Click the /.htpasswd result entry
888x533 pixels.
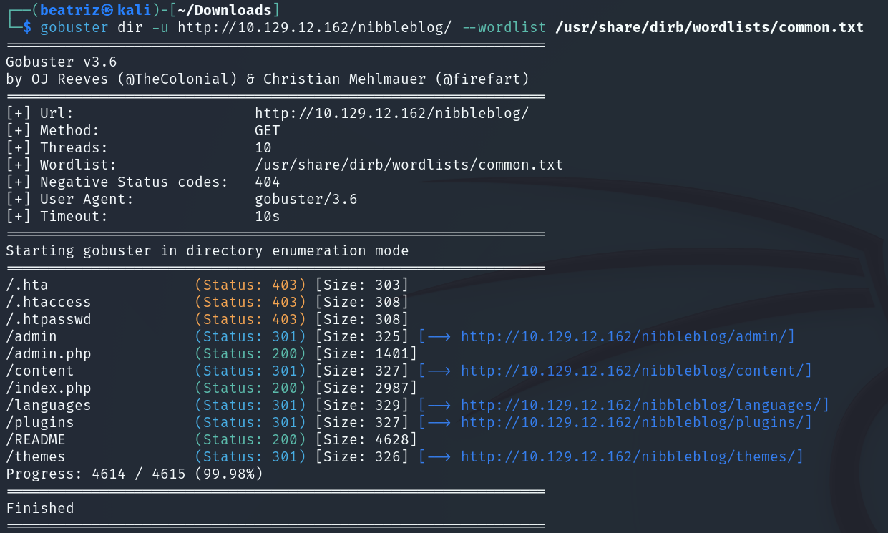49,319
